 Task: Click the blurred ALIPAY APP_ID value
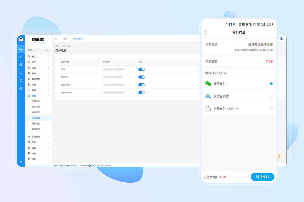(112, 77)
